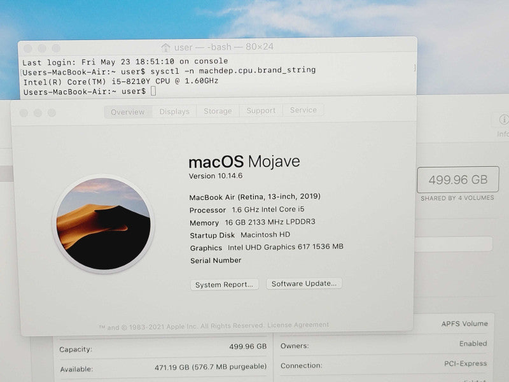Zoom the Terminal window
Screen dimensions: 509x382
pyautogui.click(x=56, y=48)
